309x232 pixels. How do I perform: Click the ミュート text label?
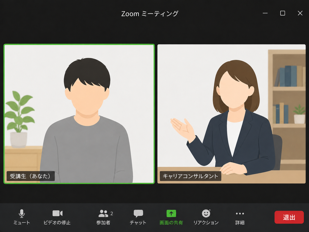point(22,223)
